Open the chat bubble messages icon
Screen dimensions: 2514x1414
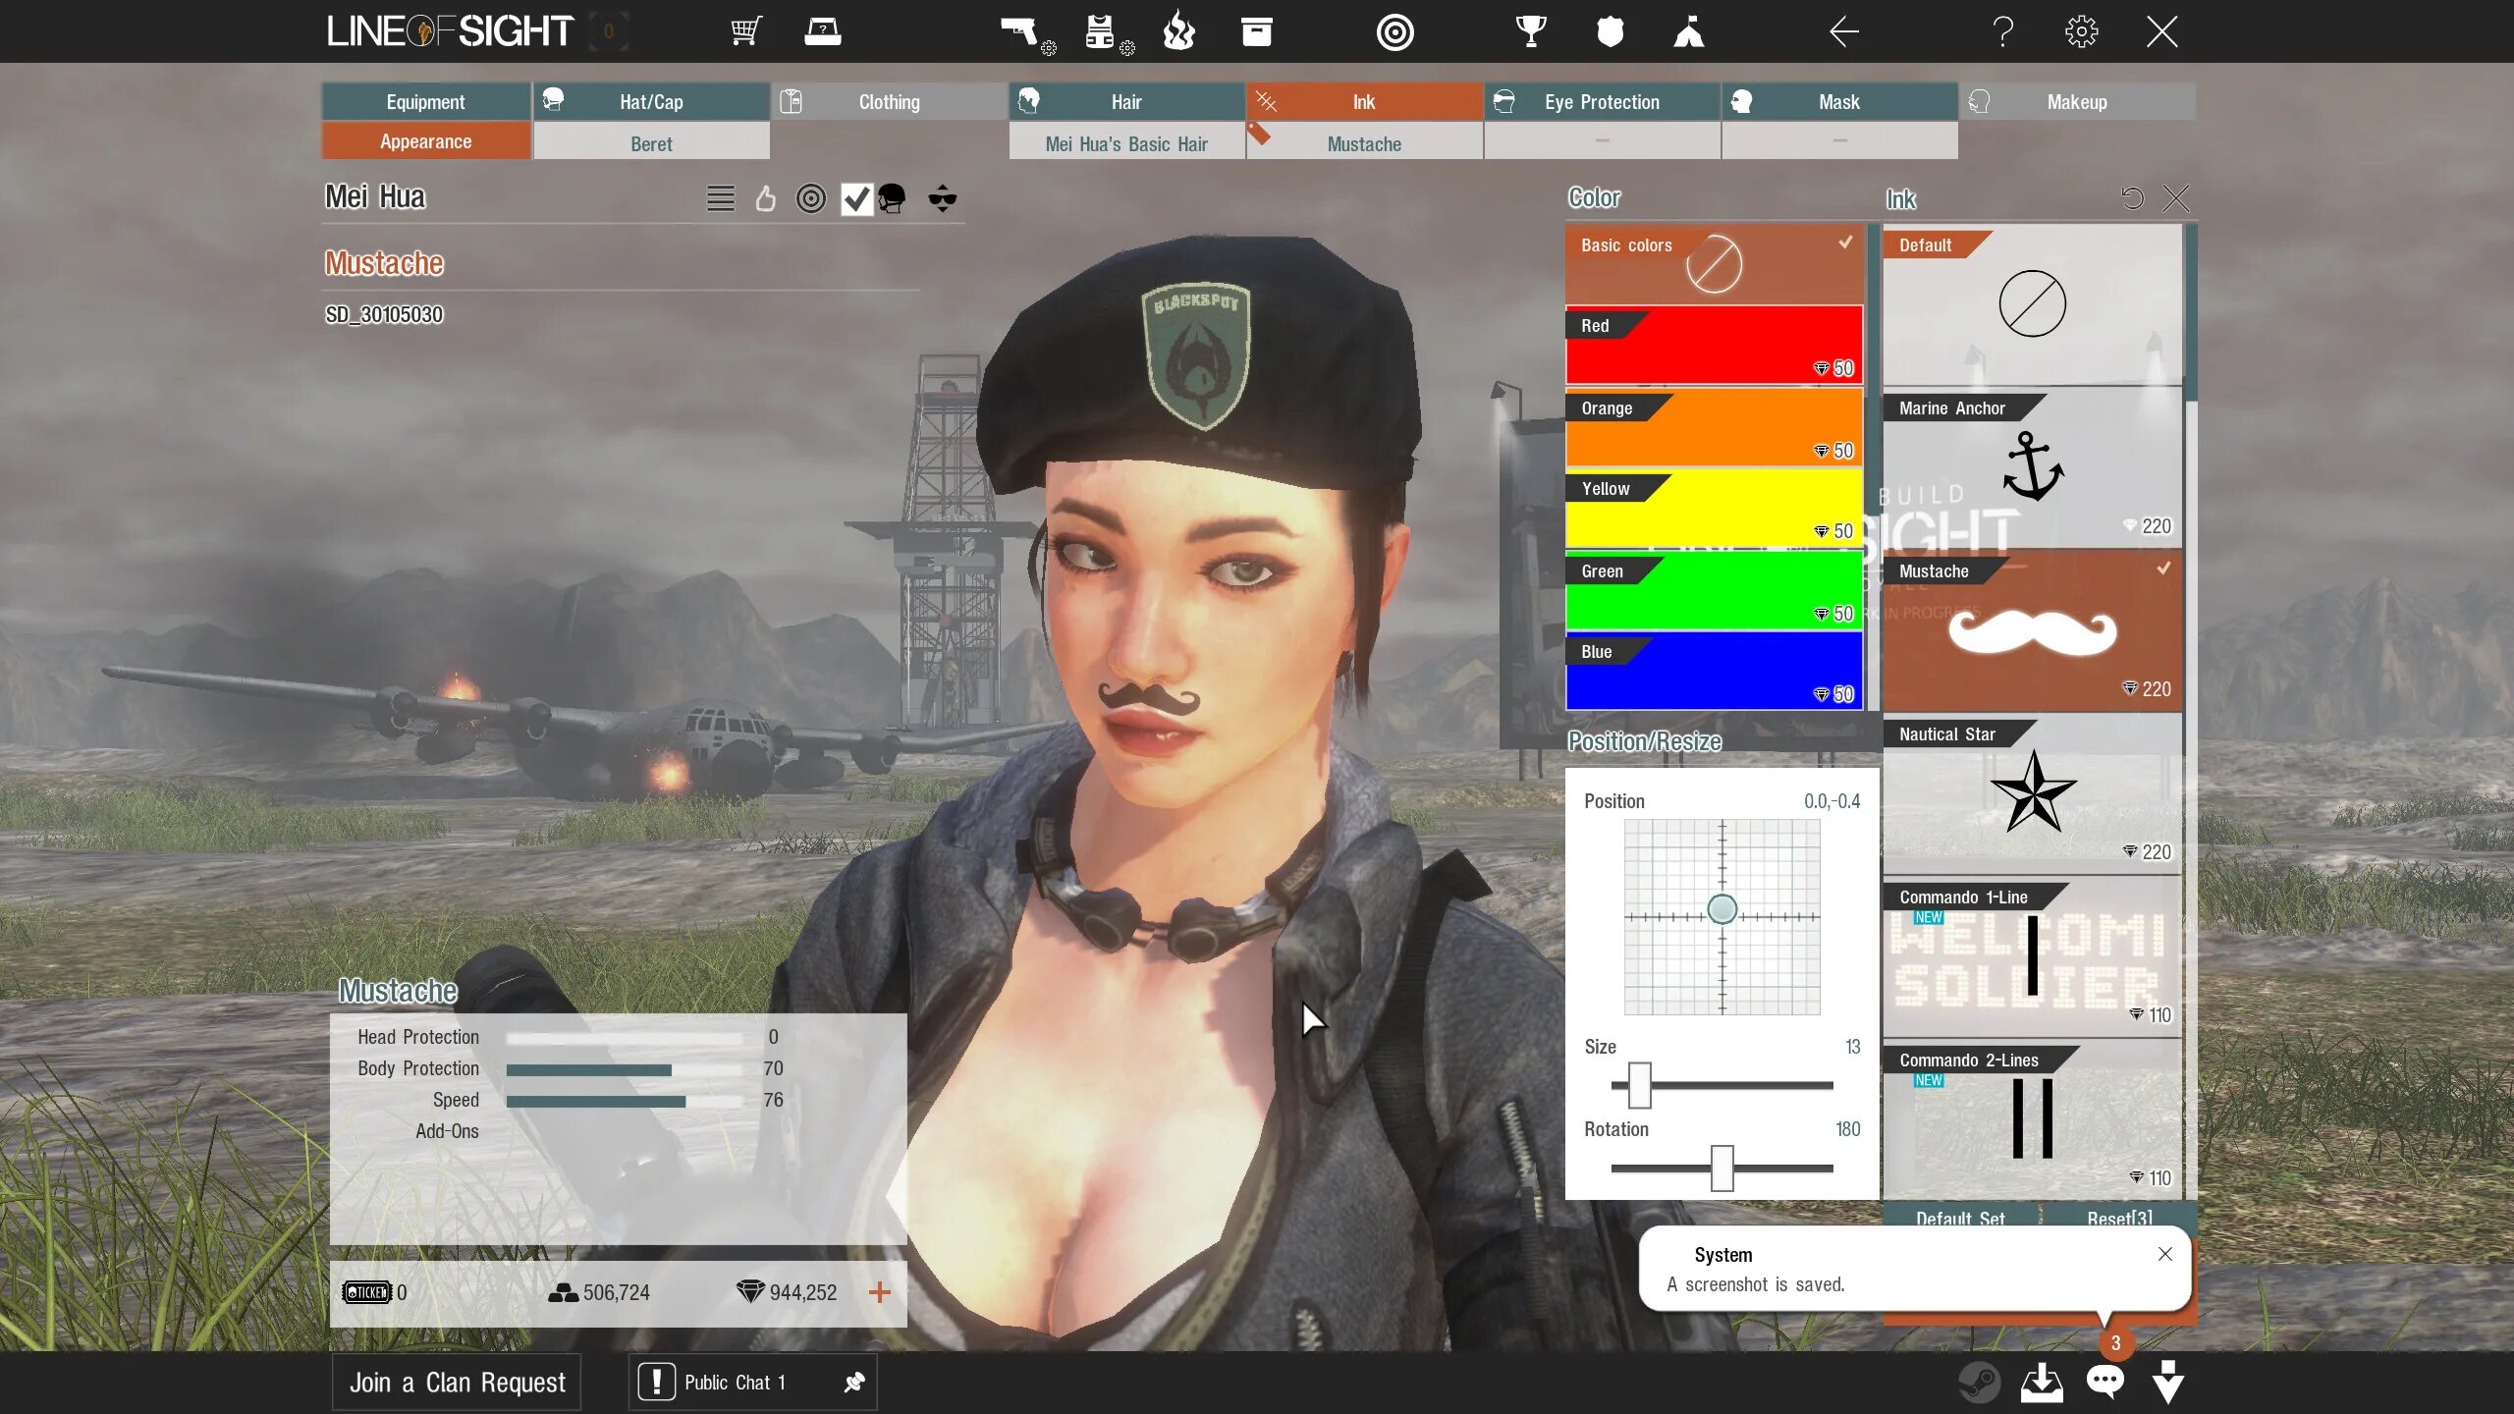(x=2105, y=1382)
